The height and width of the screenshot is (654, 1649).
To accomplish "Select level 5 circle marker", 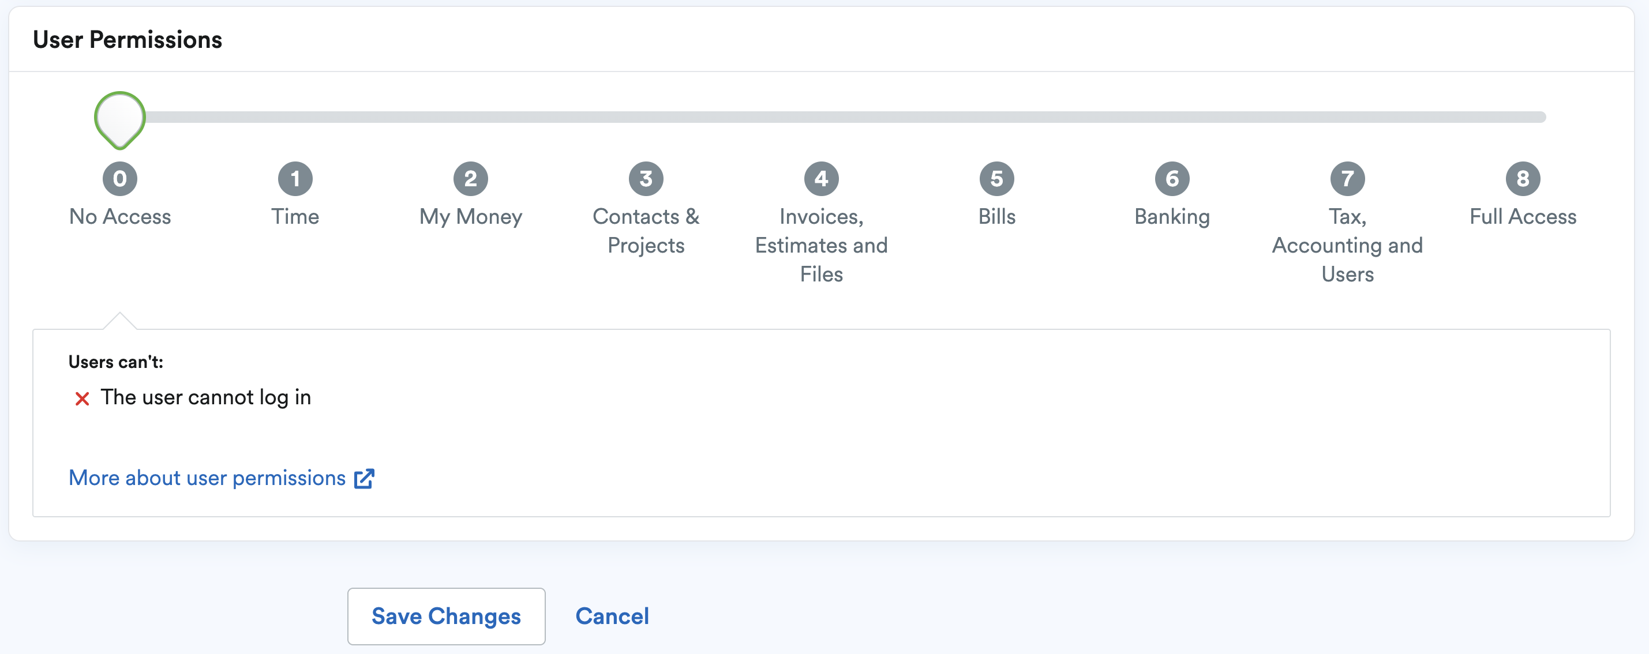I will 996,179.
